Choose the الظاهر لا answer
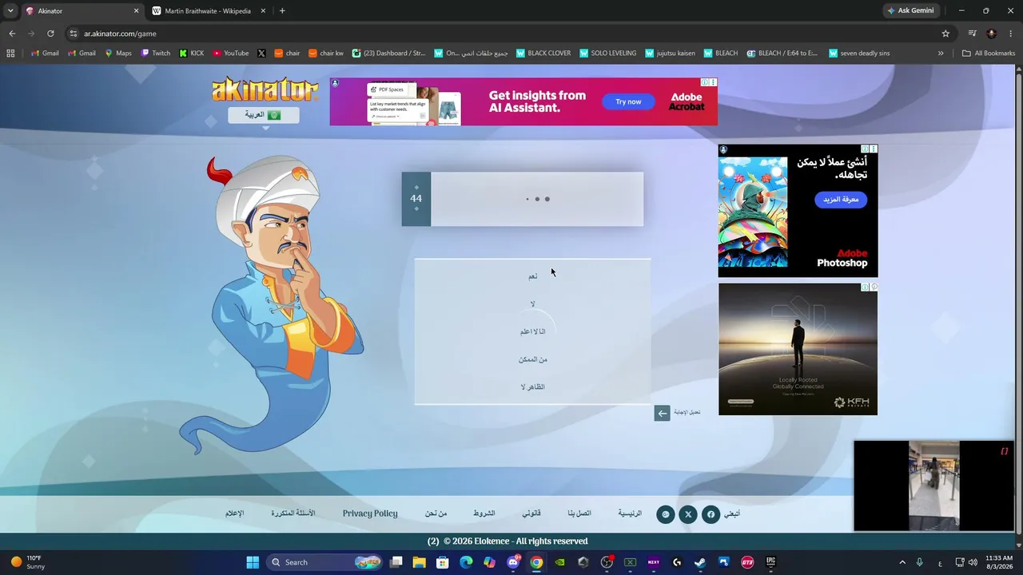 pos(532,387)
